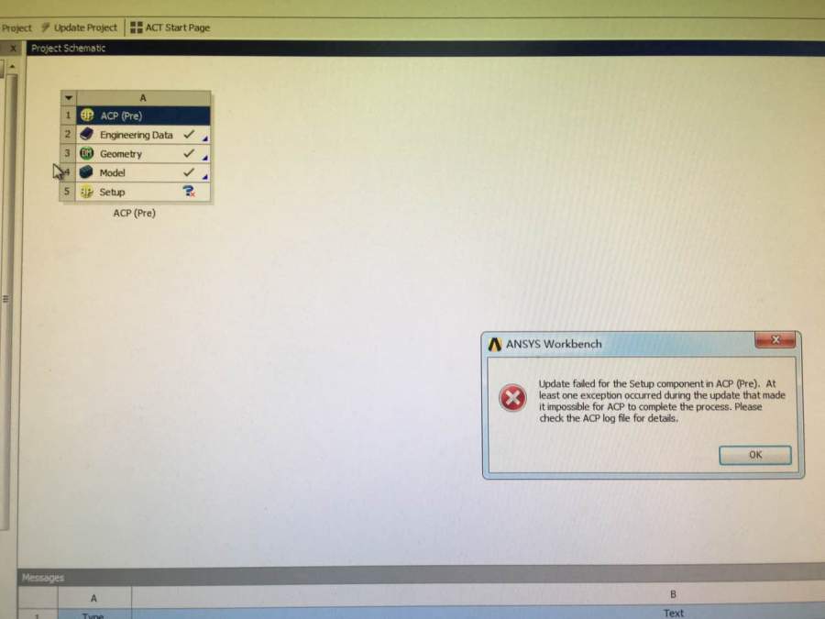The image size is (825, 619).
Task: Click Update Project in the toolbar
Action: pos(85,28)
